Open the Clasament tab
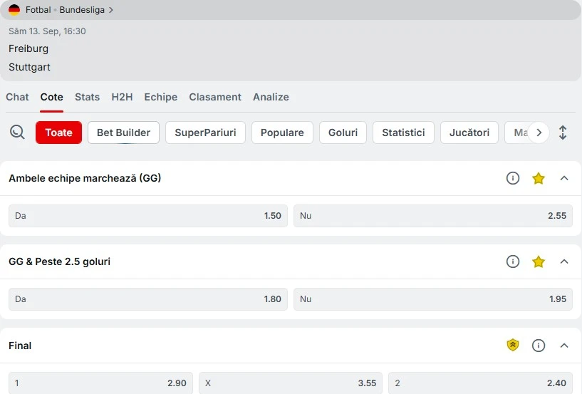This screenshot has width=582, height=394. click(x=215, y=97)
